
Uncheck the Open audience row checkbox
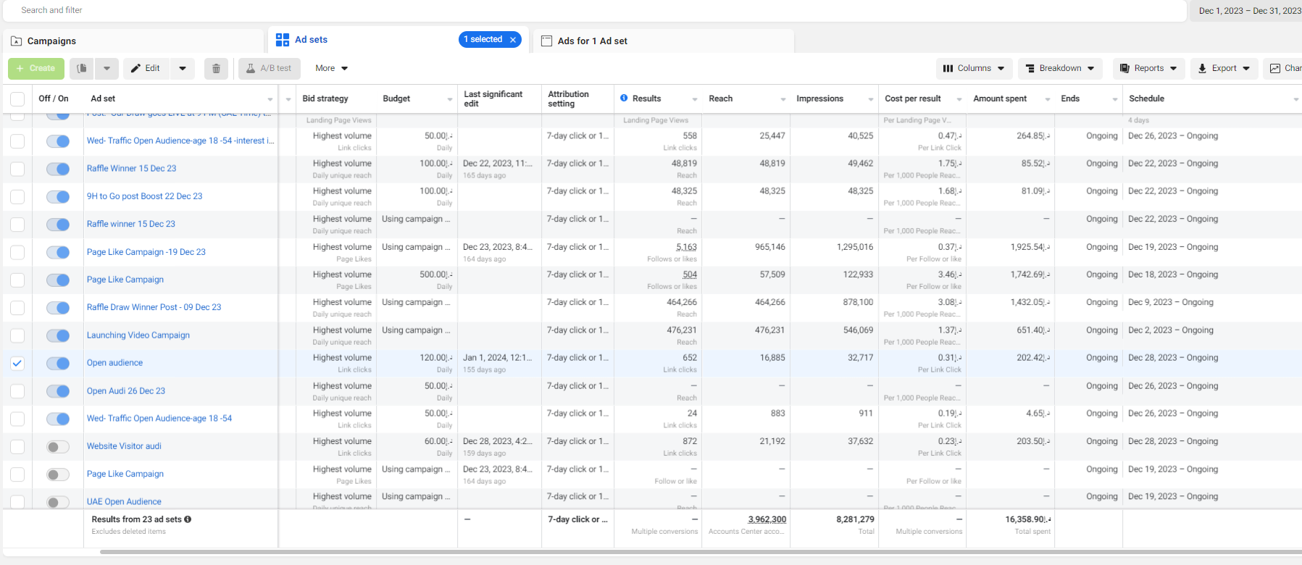[x=17, y=364]
